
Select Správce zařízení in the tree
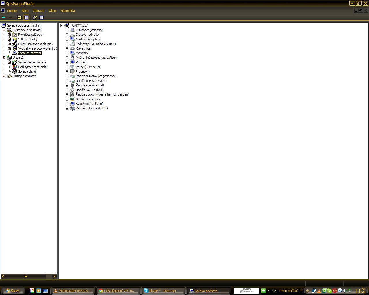(x=30, y=53)
